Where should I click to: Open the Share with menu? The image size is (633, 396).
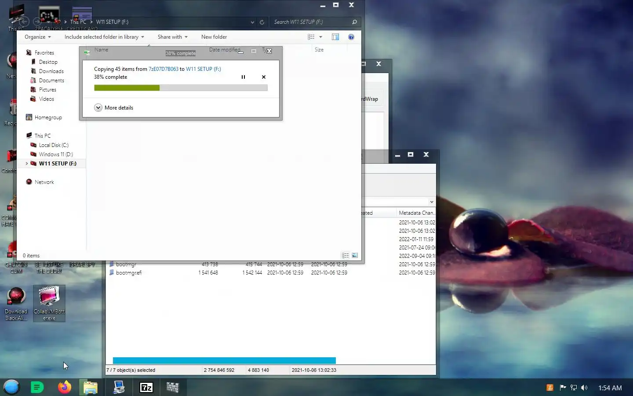coord(173,37)
